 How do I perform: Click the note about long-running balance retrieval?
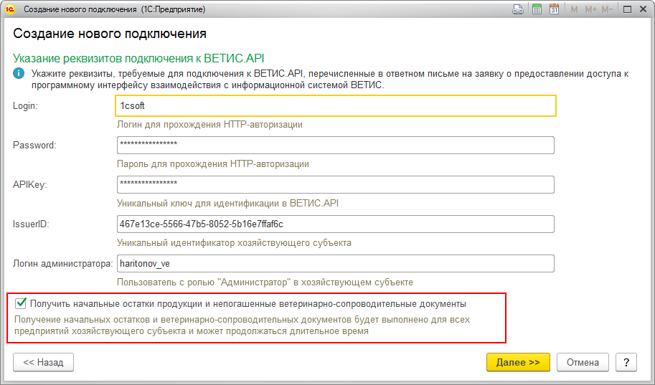coord(242,325)
